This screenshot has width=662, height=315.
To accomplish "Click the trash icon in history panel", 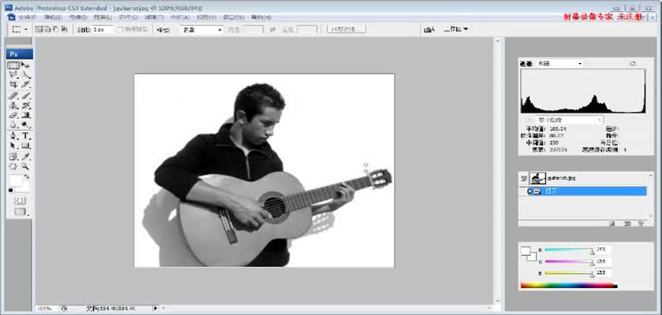I will point(641,224).
